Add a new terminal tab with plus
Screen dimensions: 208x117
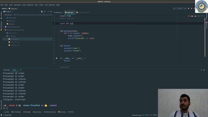coord(20,70)
